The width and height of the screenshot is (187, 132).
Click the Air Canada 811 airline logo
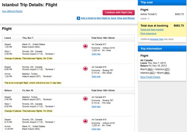point(85,99)
